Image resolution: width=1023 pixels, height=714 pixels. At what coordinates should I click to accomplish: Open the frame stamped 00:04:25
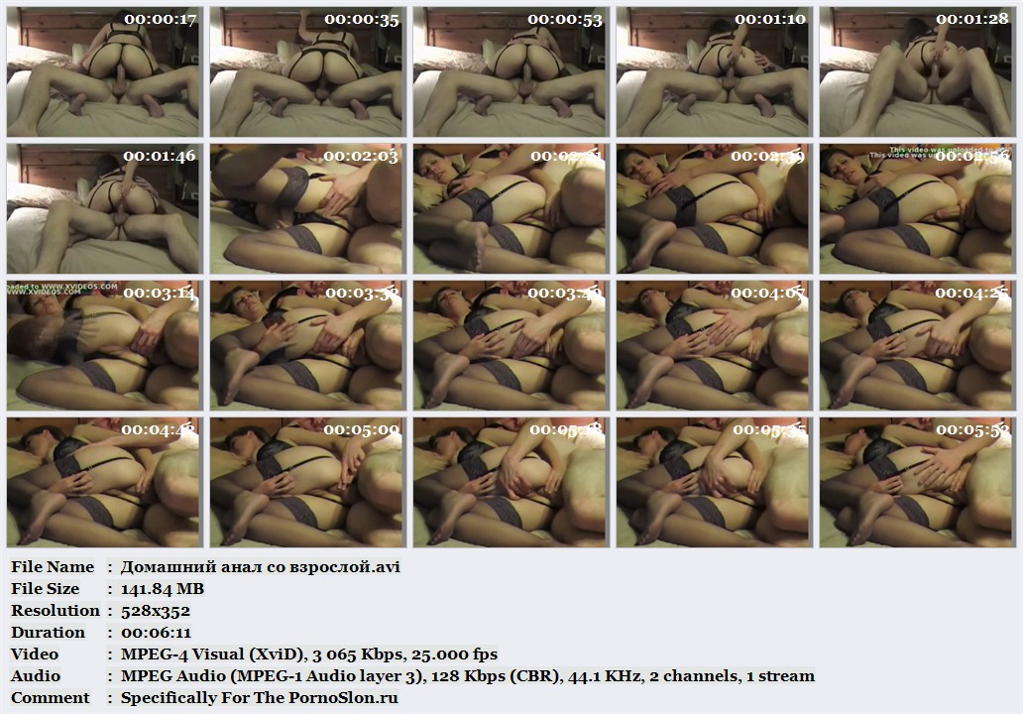tap(918, 345)
